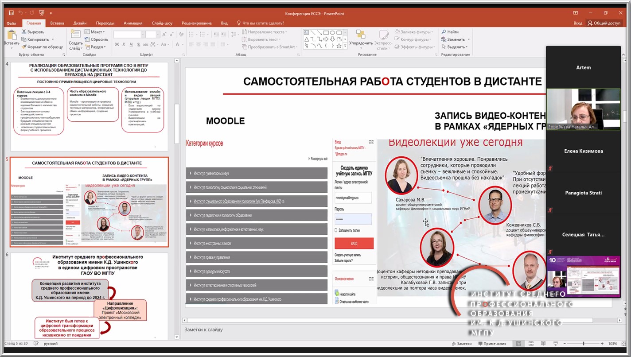Click the Save icon in quick access toolbar
This screenshot has height=357, width=631.
pos(12,13)
